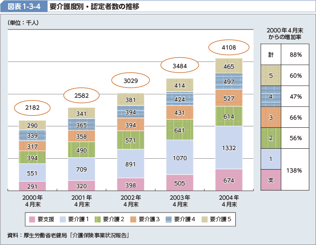
Task: Click the blue lined 要介護4 legend swatch
Action: click(x=170, y=219)
